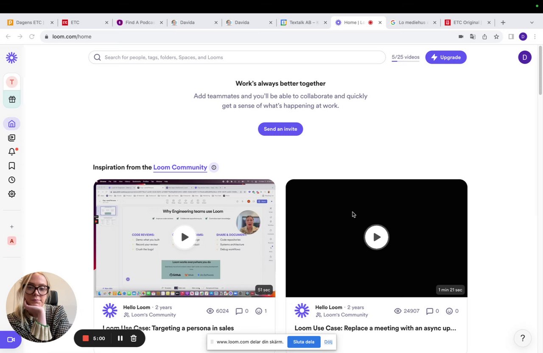Open the T workspace avatar
Screen dimensions: 543x353
[x=11, y=82]
